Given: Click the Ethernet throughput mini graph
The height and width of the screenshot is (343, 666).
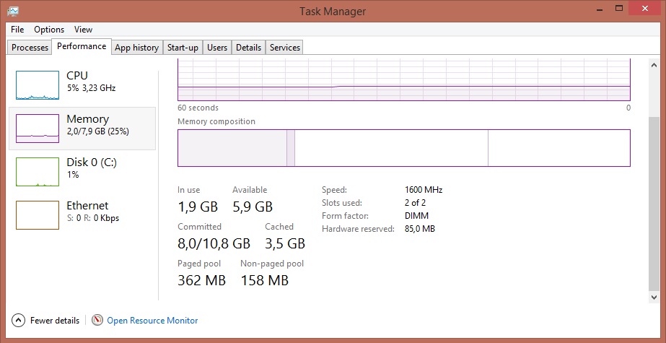Looking at the screenshot, I should pyautogui.click(x=38, y=215).
